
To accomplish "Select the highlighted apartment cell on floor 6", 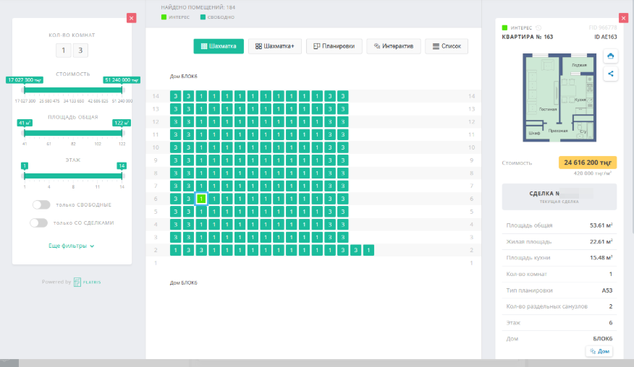I will 202,199.
